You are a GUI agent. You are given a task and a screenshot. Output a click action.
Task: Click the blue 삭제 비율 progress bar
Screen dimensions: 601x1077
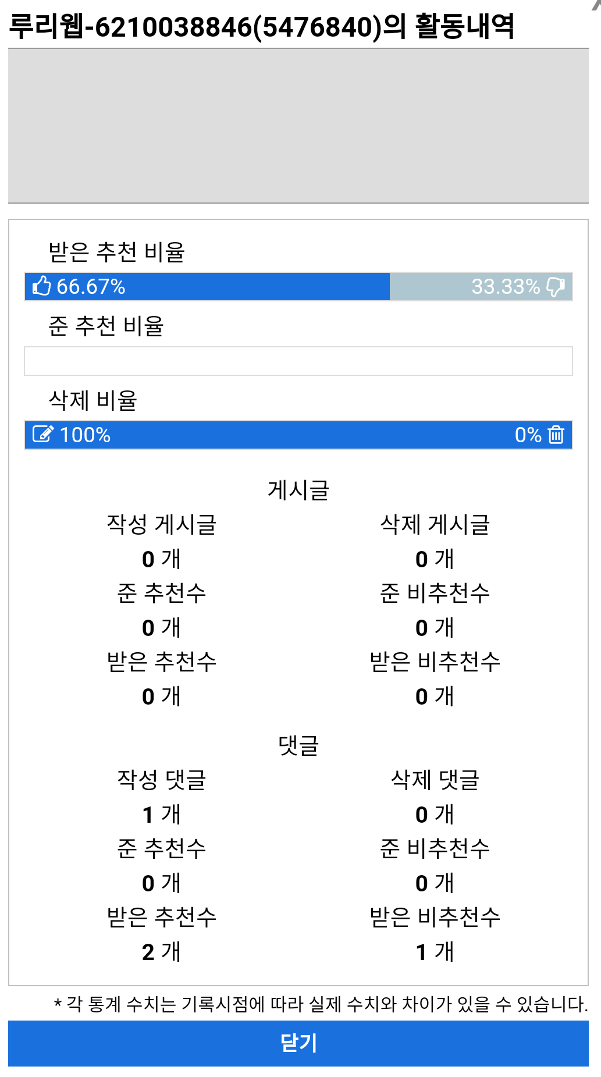click(298, 435)
